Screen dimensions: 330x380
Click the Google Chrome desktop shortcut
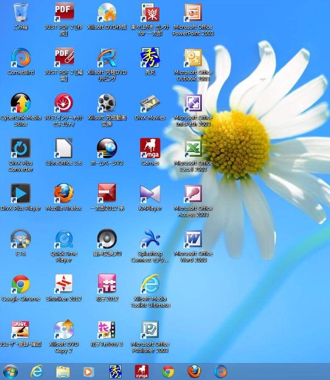(x=20, y=284)
